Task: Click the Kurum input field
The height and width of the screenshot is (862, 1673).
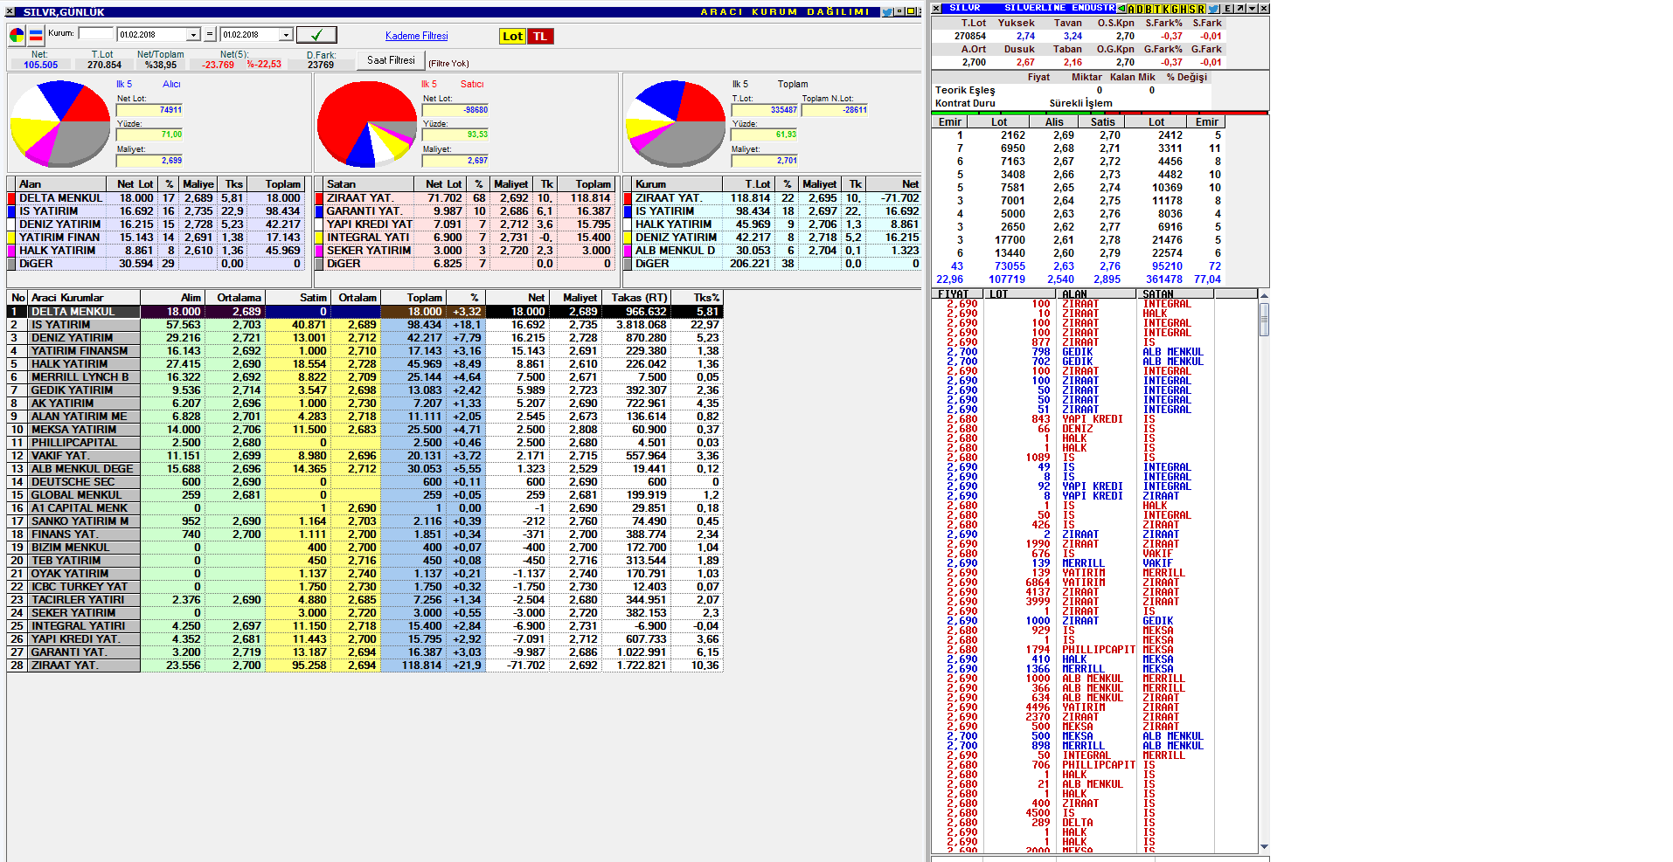Action: 95,33
